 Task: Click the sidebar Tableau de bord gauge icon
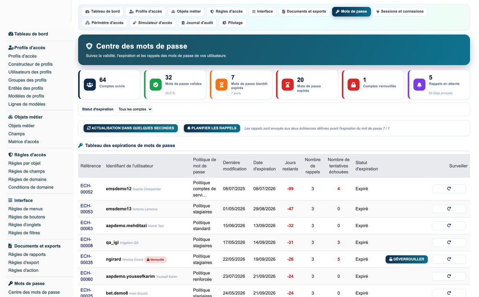11,34
